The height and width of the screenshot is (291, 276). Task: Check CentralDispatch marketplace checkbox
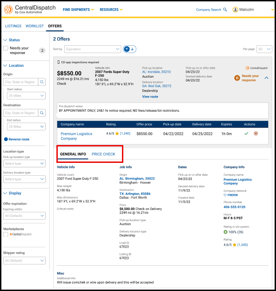click(x=6, y=234)
